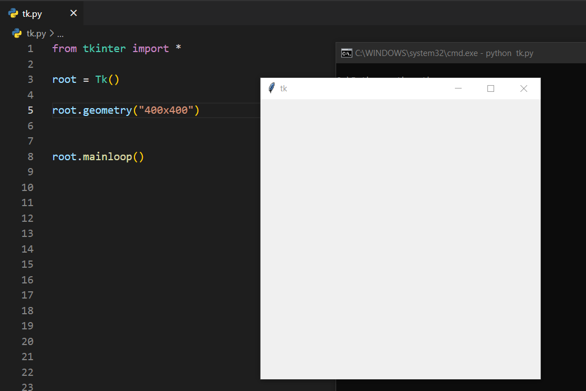Click the cmd.exe icon in the console title bar
Screen dimensions: 586x391
tap(347, 53)
